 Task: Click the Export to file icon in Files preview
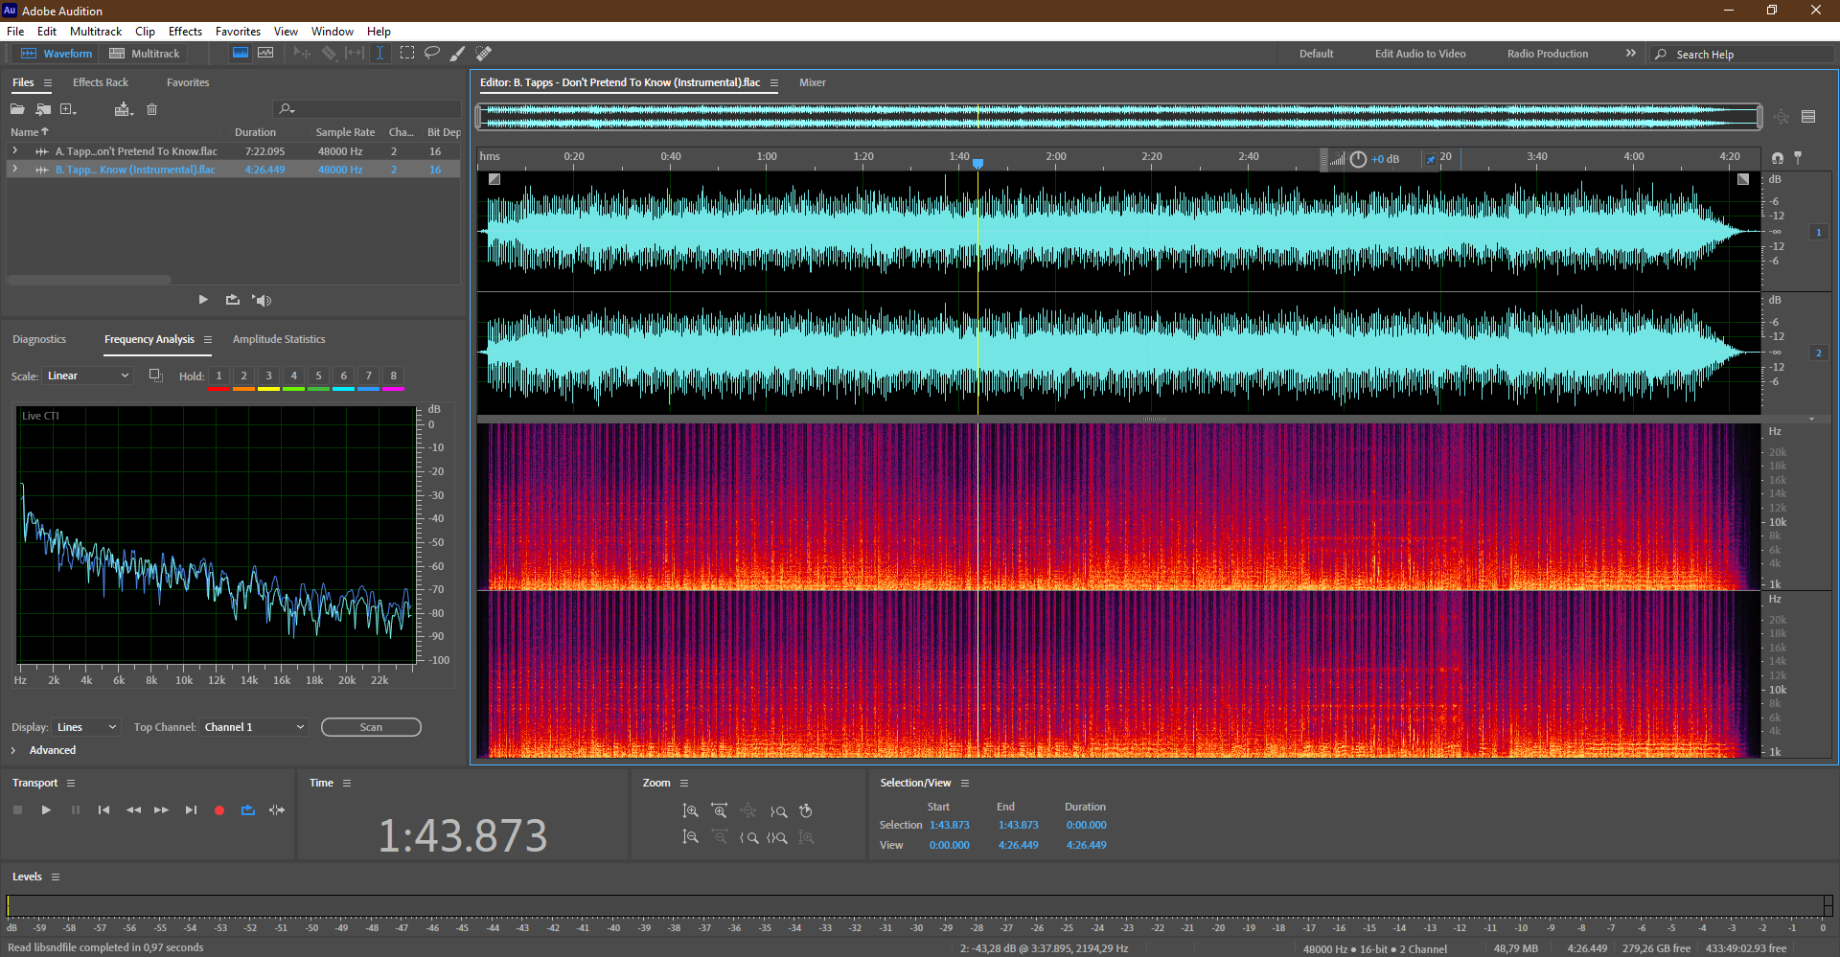[233, 300]
